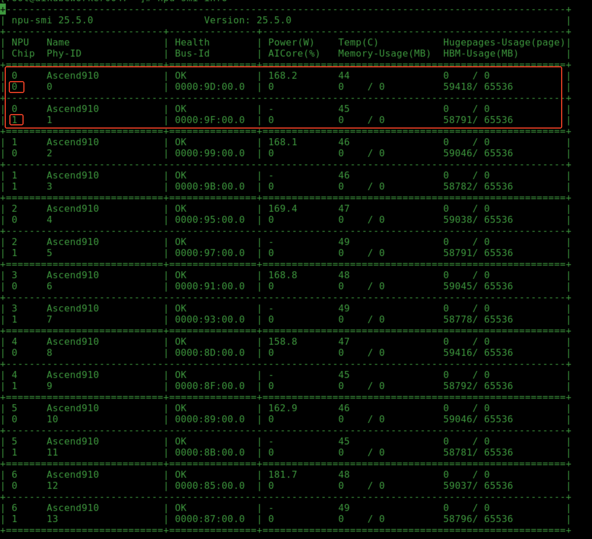
Task: Click "Ascend910" in the 168.2 W row
Action: [x=73, y=76]
